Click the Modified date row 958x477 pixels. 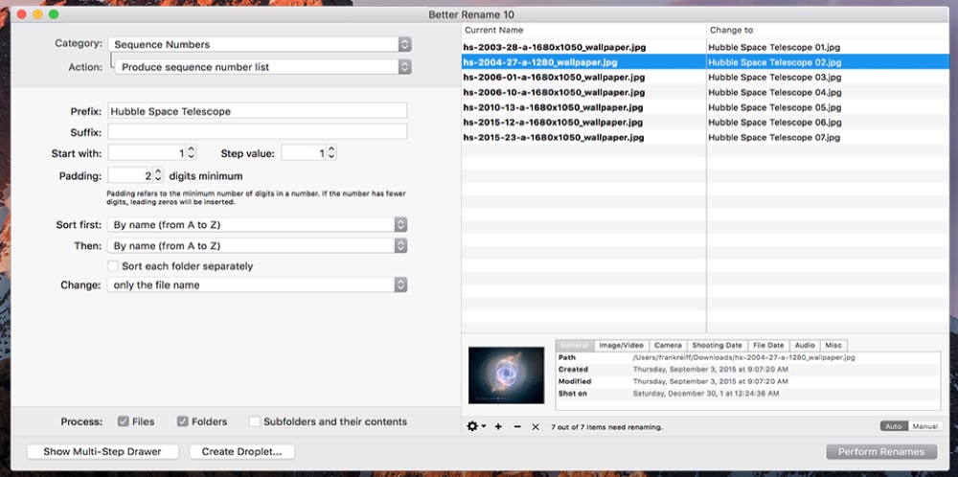(748, 382)
